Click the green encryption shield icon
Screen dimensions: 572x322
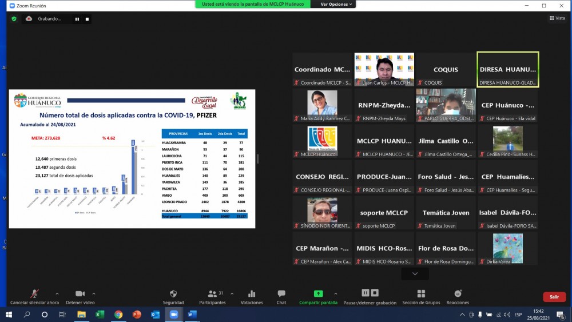coord(14,18)
